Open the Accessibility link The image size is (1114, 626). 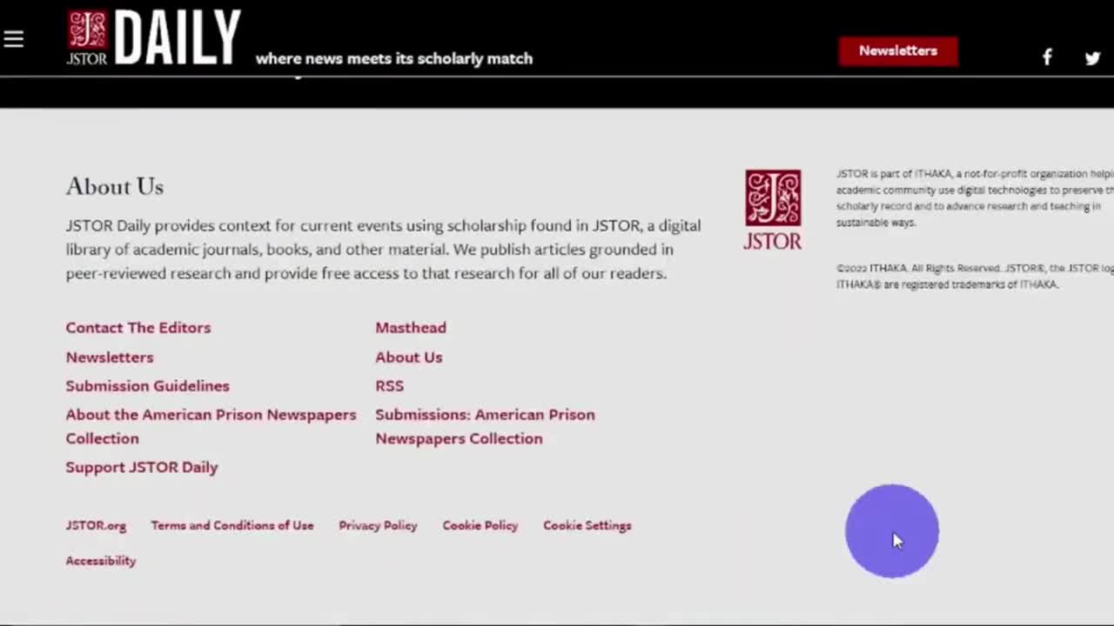pyautogui.click(x=101, y=561)
